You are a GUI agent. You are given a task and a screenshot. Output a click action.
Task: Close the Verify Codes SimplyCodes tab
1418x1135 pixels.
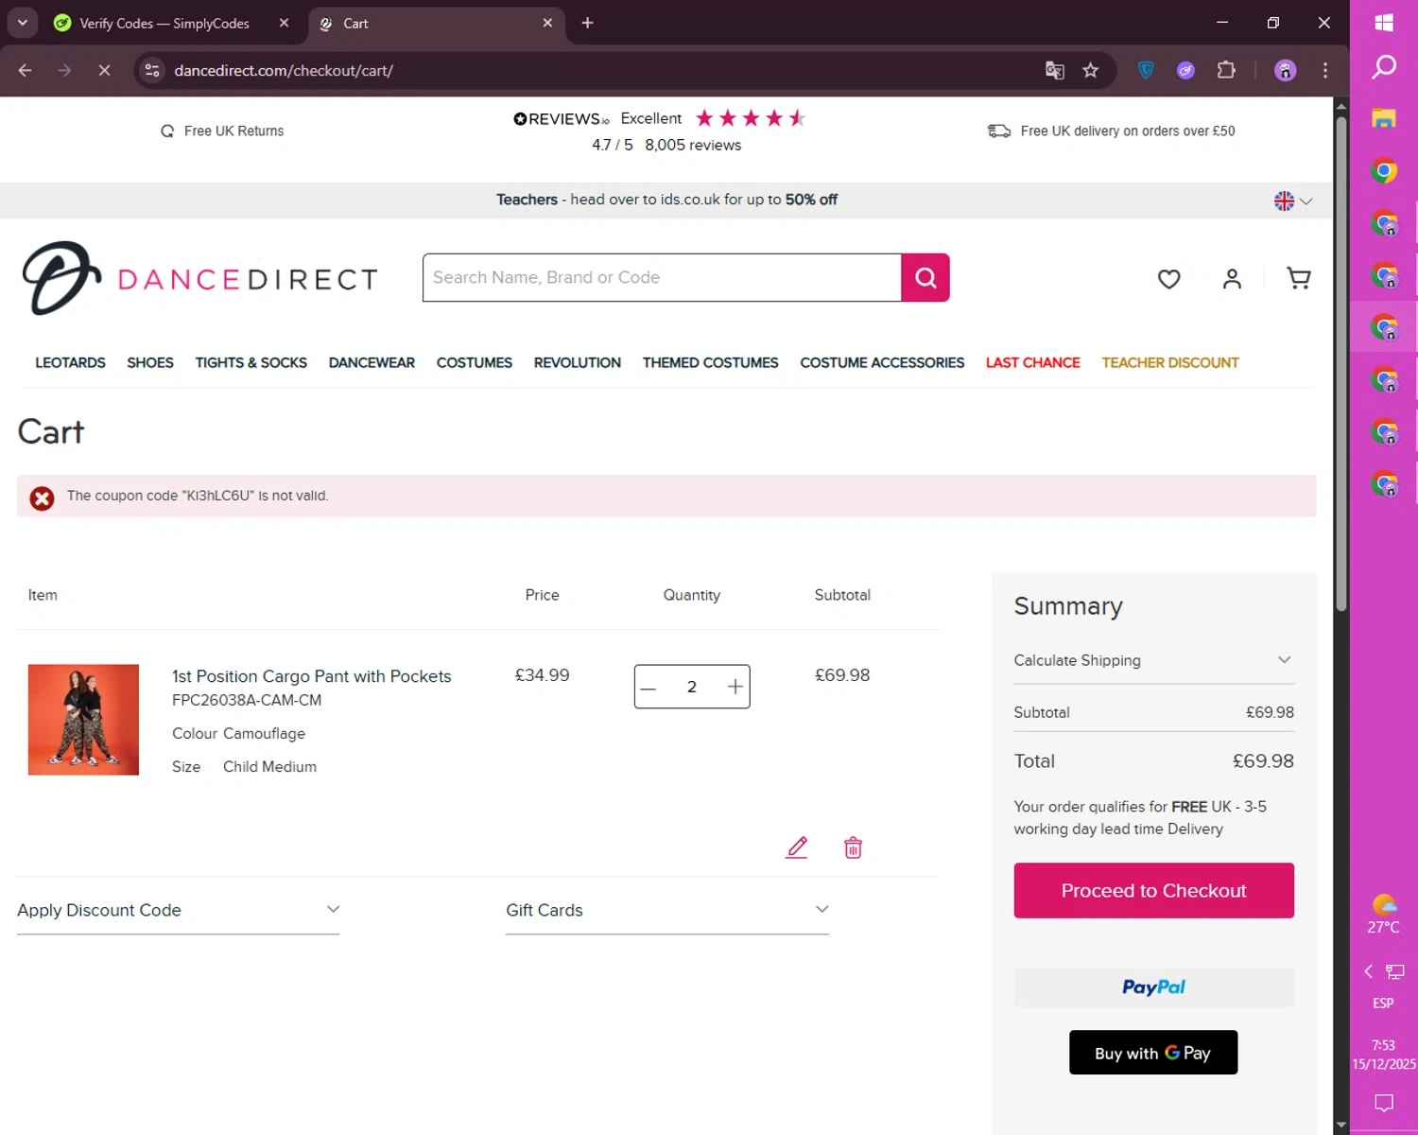(284, 23)
